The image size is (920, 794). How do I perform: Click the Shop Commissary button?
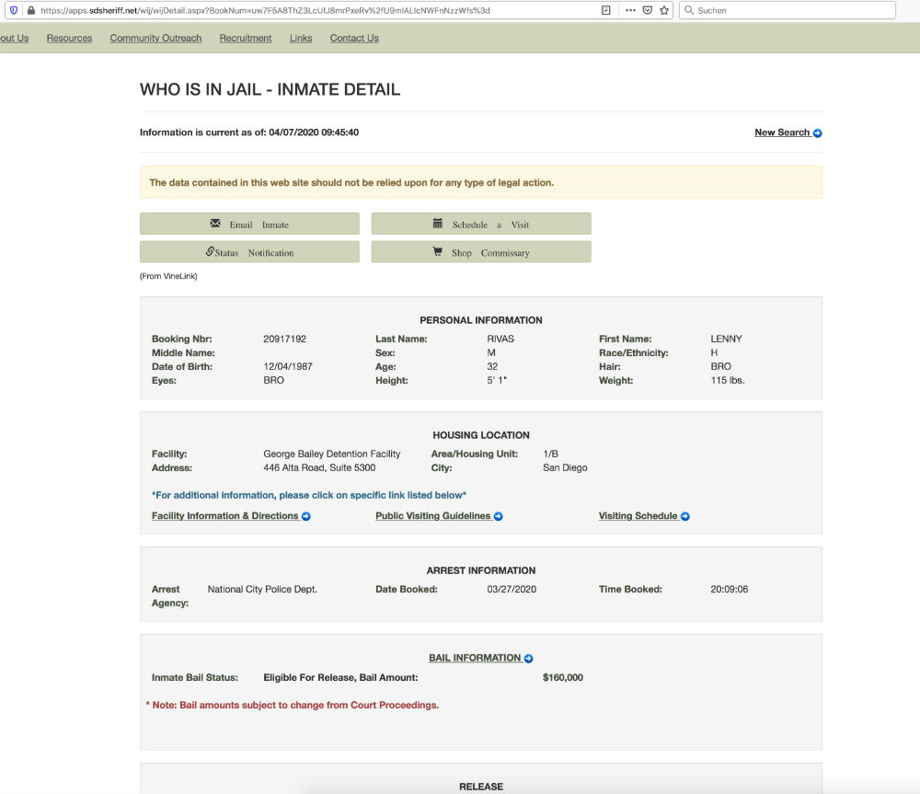click(x=481, y=252)
